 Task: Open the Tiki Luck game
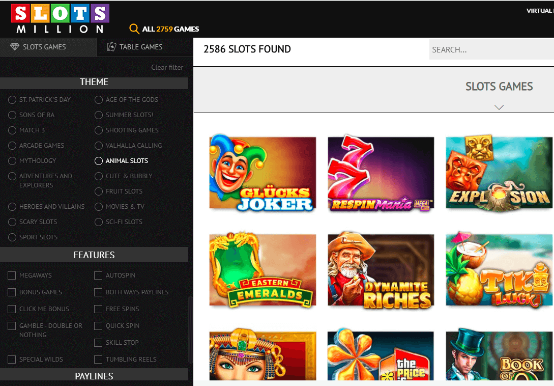pyautogui.click(x=499, y=270)
